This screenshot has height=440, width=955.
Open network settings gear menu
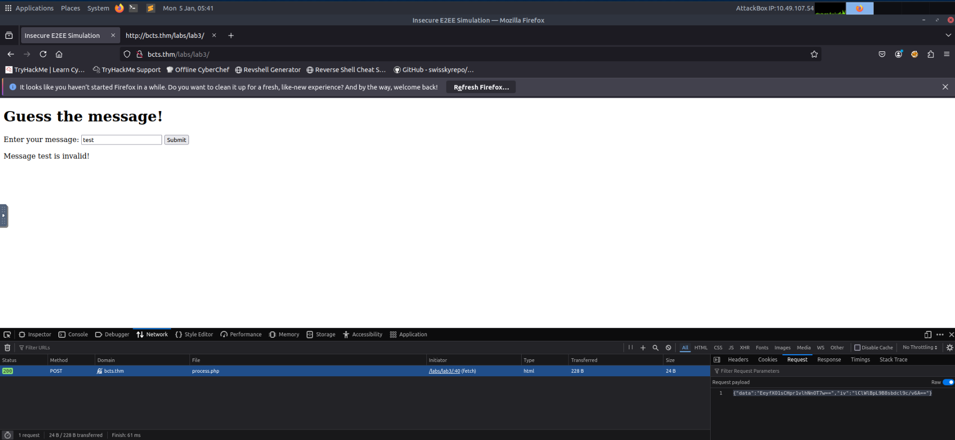click(950, 348)
